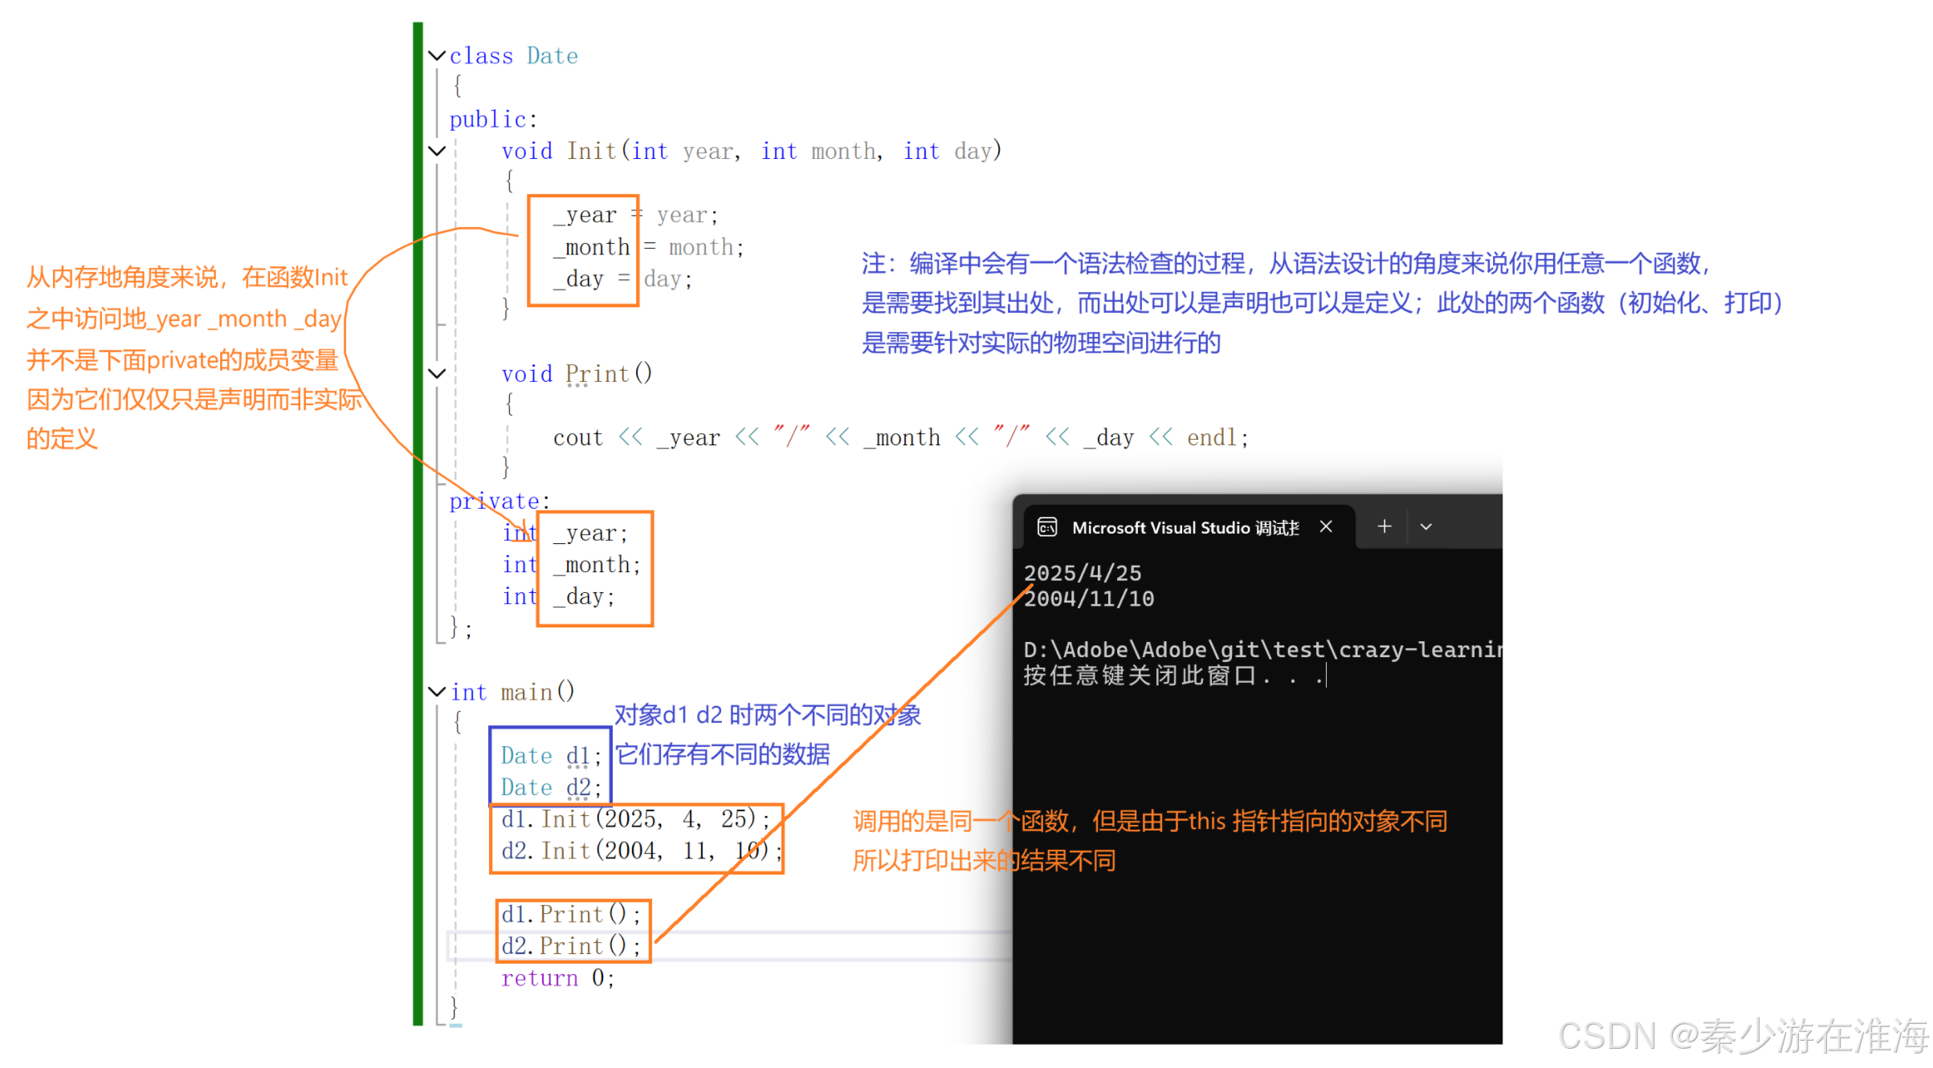Place cursor on the d1.Print() call

[x=570, y=914]
